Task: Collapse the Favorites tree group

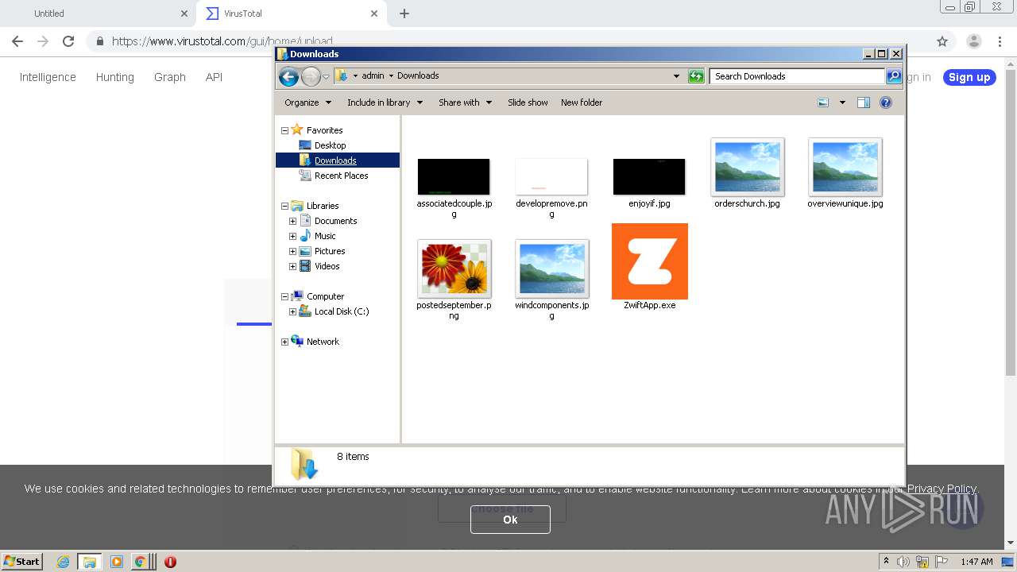Action: coord(284,130)
